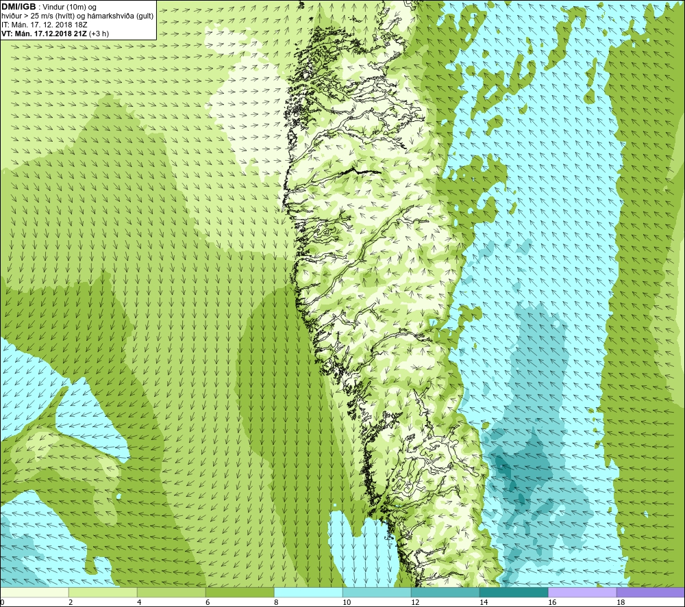The image size is (685, 607).
Task: Click the medium green 4–6 m/s legend swatch
Action: click(171, 593)
